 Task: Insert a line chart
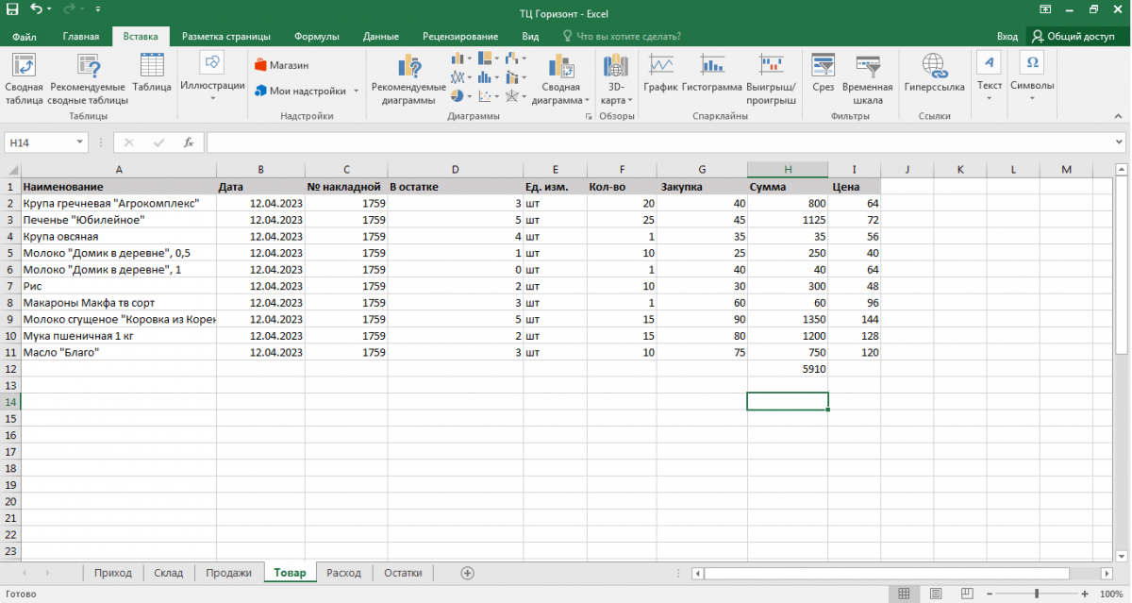(458, 77)
